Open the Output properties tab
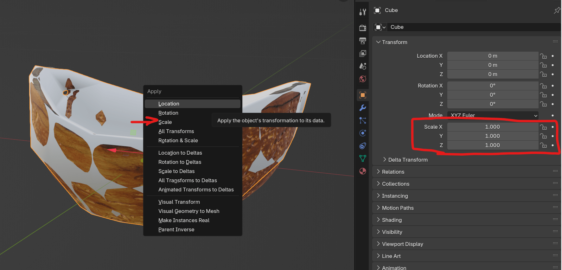The width and height of the screenshot is (562, 270). (363, 41)
